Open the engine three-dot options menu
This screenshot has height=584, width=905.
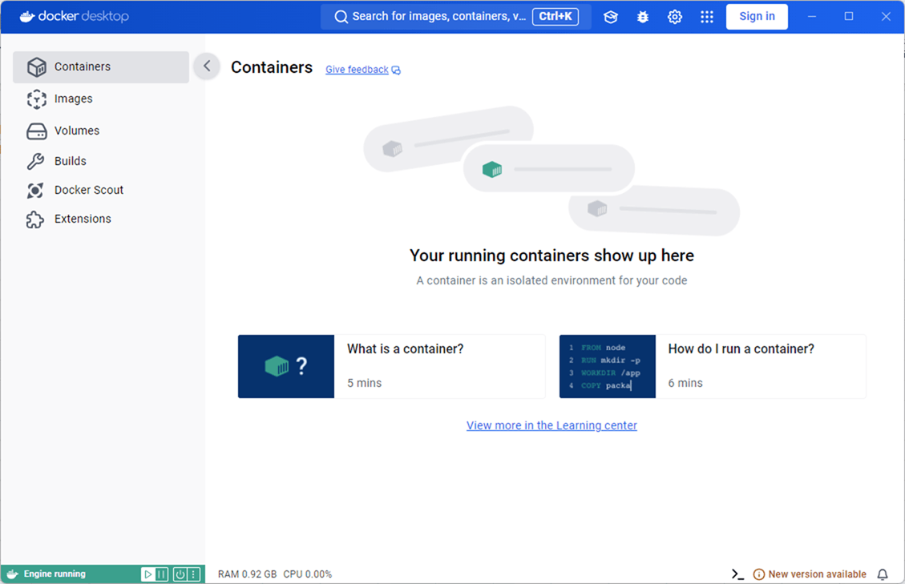194,574
